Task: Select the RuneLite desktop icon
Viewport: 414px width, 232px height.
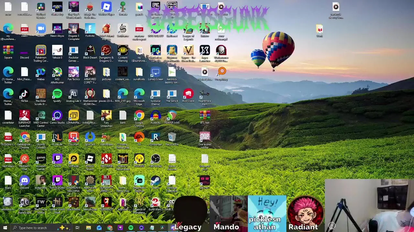Action: click(x=57, y=139)
